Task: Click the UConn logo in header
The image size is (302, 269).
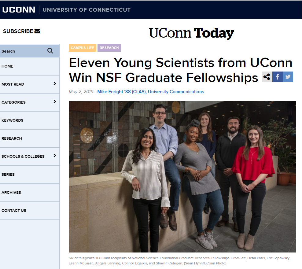Action: (19, 9)
